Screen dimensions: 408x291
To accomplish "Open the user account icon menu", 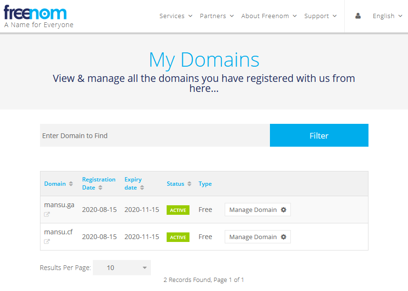I will tap(358, 16).
